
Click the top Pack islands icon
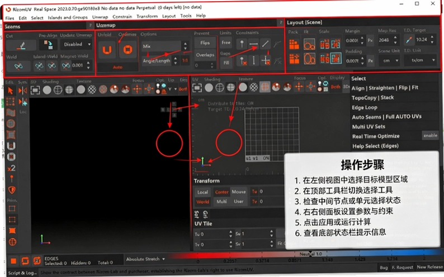(x=294, y=45)
